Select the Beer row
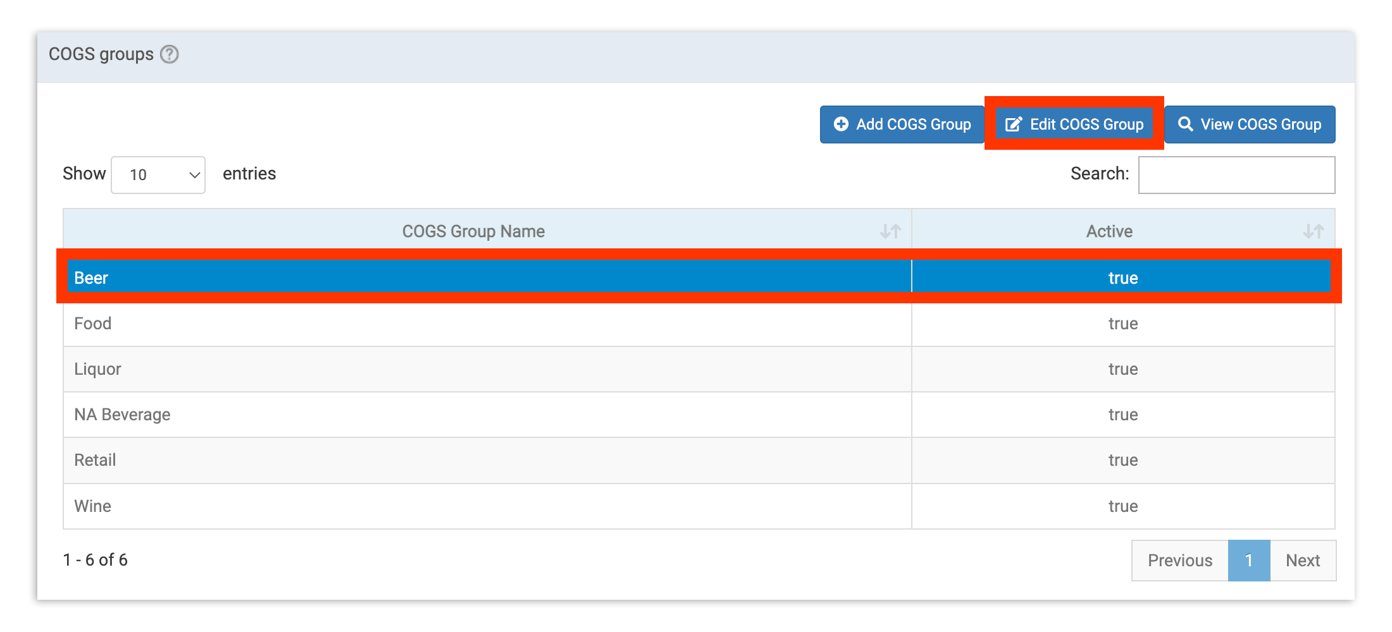The height and width of the screenshot is (632, 1392). point(91,278)
